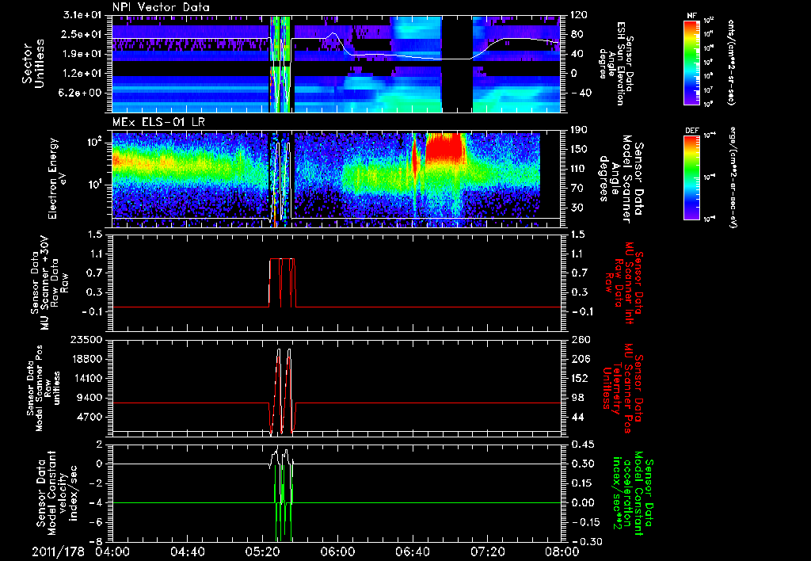Click the red MU Scanner Inh Raw Data title

click(x=624, y=283)
